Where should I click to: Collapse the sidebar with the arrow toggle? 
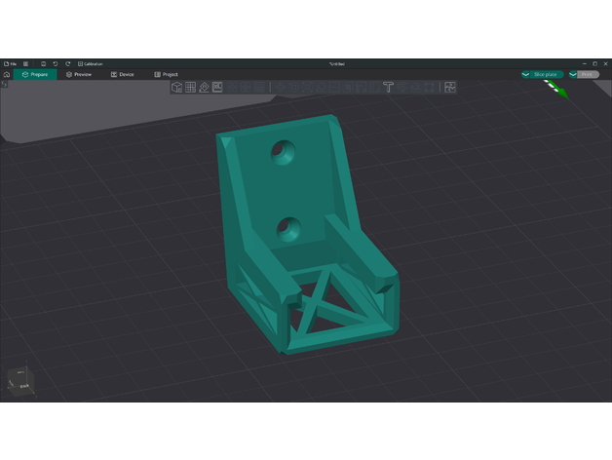4,84
